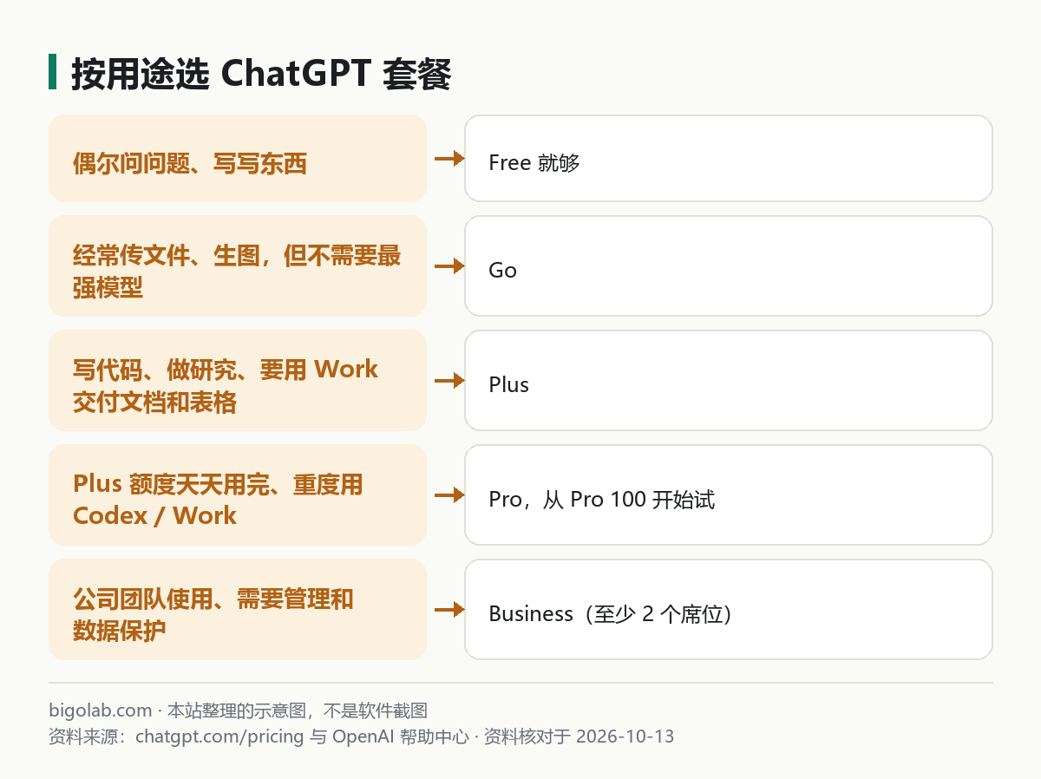Select the '写代码、做研究、要用 Work' card
Viewport: 1041px width, 779px height.
(x=238, y=380)
